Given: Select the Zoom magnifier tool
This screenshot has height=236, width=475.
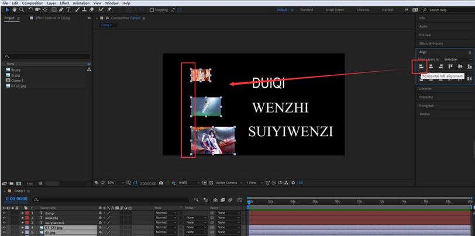Looking at the screenshot, I should [x=22, y=10].
